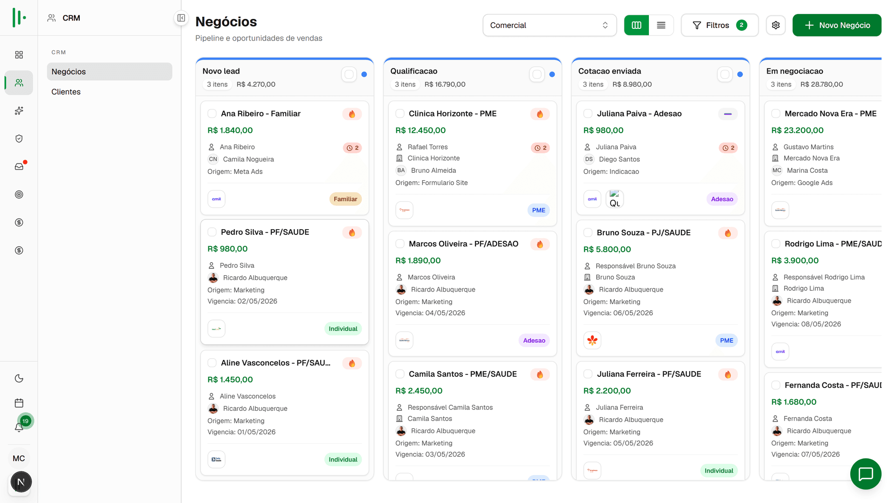Open Fernanda Costa - PF/SAUDE card title
Image resolution: width=895 pixels, height=503 pixels.
click(x=833, y=385)
